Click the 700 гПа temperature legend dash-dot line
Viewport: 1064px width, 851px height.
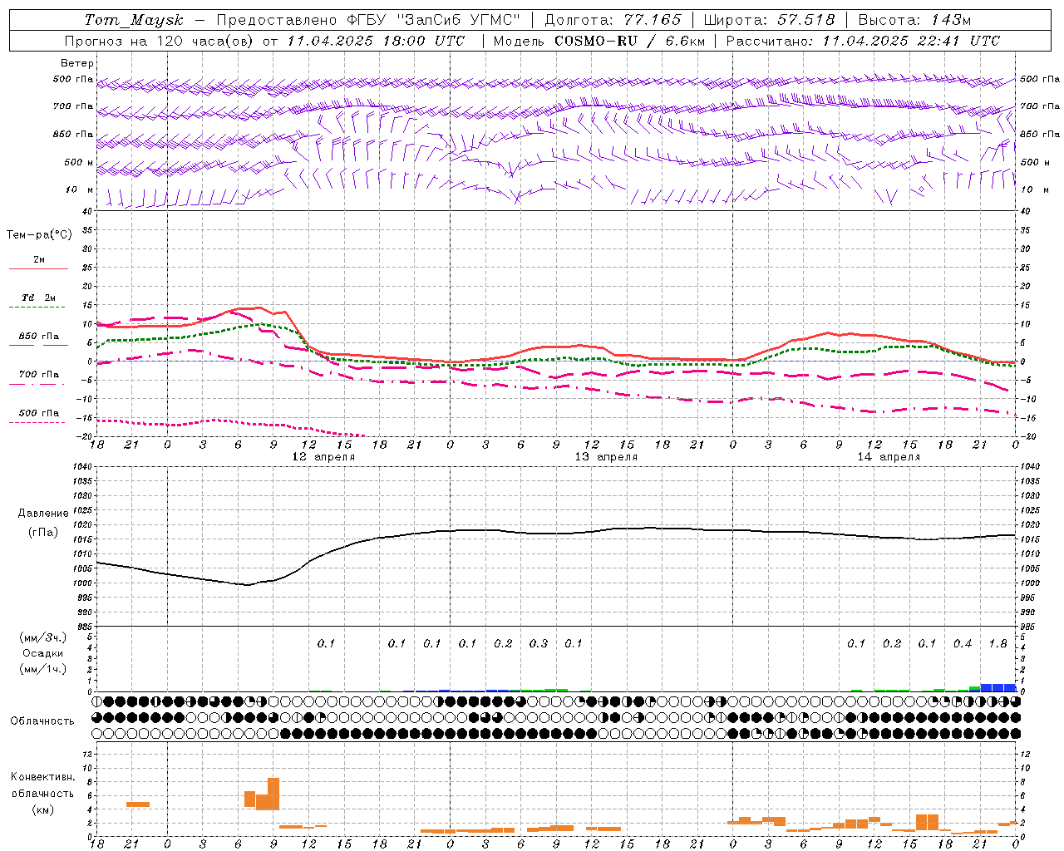point(38,385)
